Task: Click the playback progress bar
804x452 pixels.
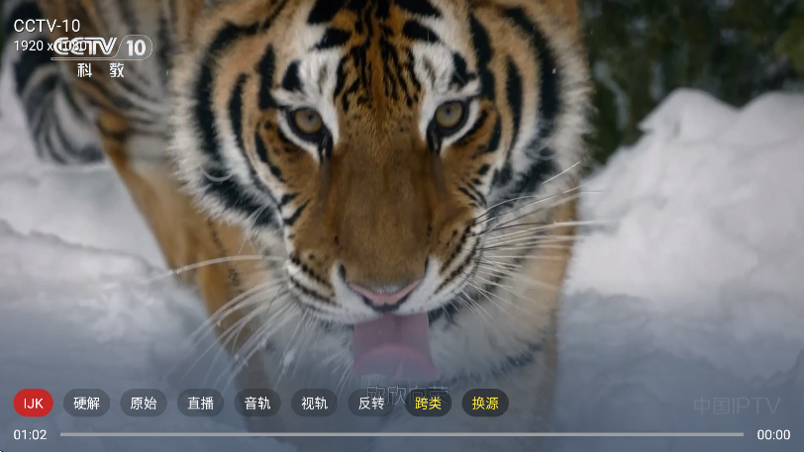Action: click(402, 434)
